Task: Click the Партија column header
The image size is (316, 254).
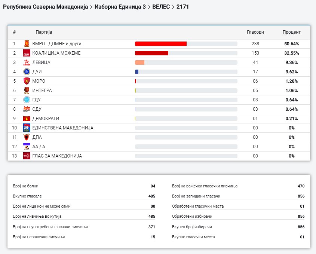Action: click(44, 32)
